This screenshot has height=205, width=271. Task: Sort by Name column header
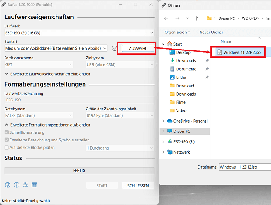(x=226, y=41)
